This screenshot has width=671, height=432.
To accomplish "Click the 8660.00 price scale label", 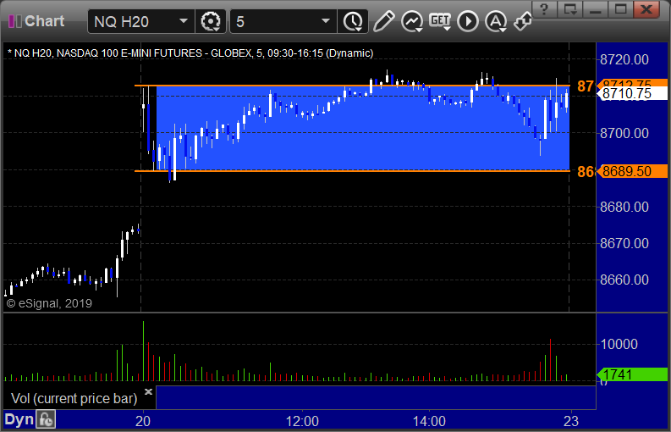I will (624, 280).
